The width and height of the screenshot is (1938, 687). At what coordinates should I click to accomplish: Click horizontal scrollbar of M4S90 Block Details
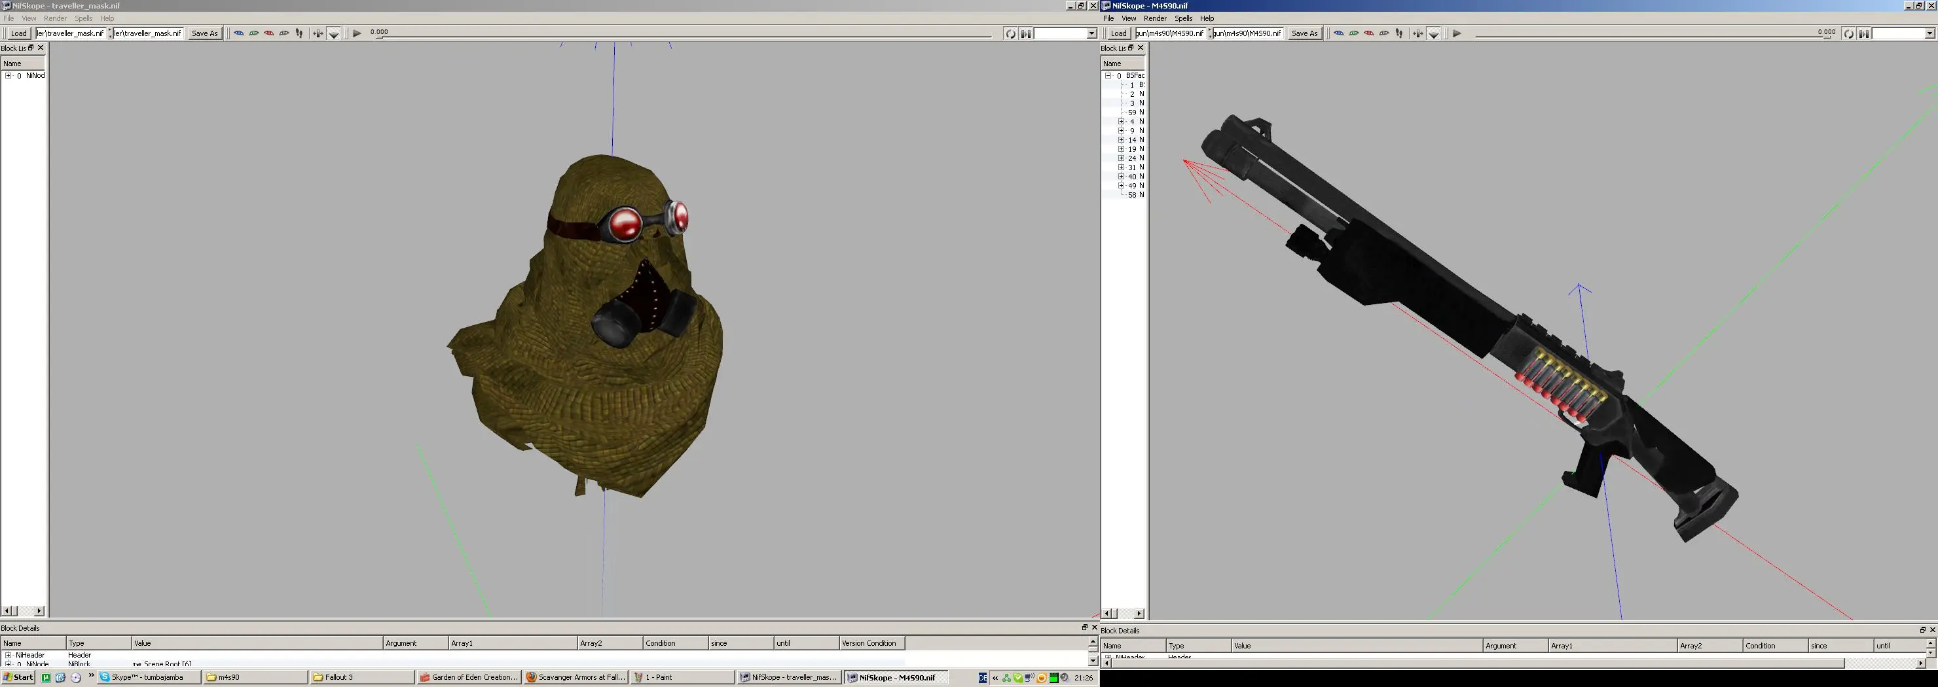pyautogui.click(x=1513, y=663)
